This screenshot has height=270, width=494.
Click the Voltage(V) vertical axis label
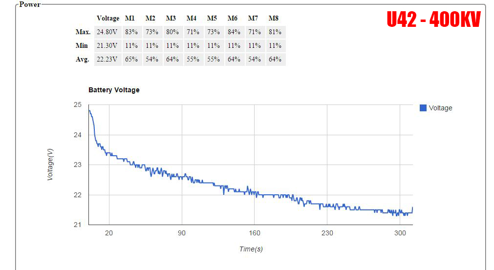[50, 165]
